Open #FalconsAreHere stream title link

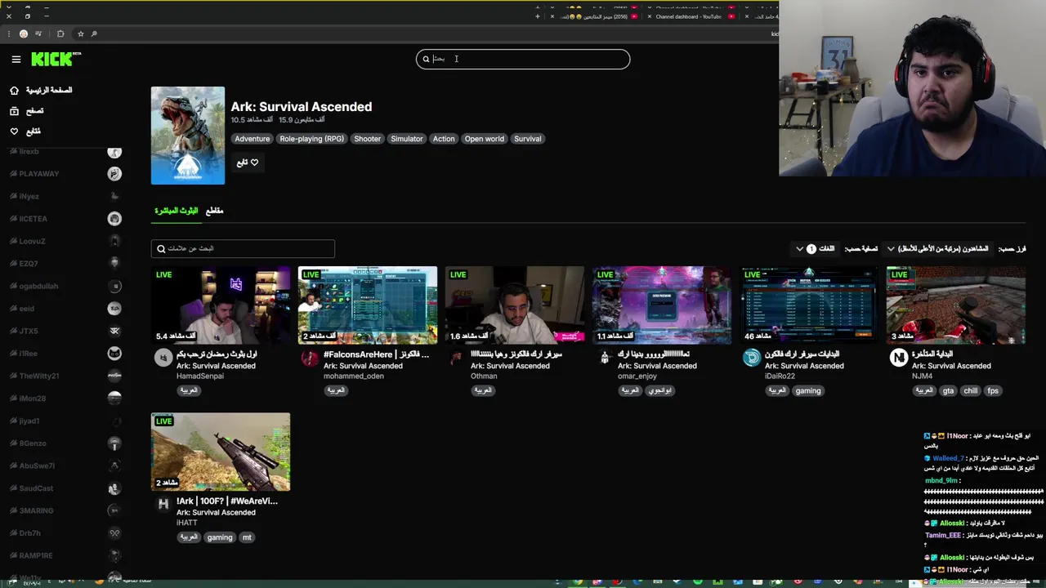tap(376, 354)
